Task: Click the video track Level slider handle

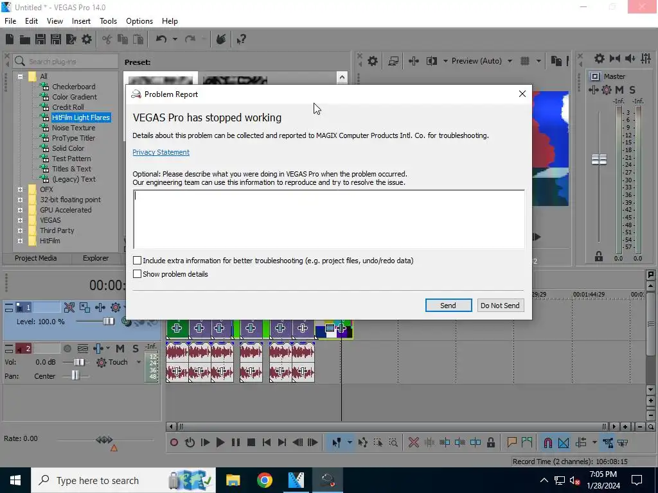Action: 109,321
